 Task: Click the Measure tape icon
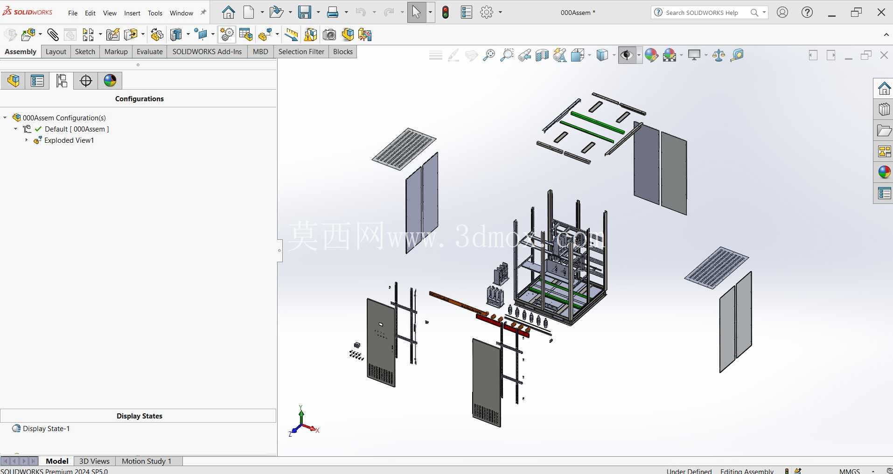click(x=737, y=55)
